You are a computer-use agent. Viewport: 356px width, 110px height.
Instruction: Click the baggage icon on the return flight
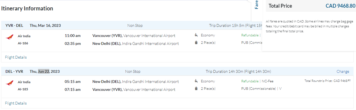[x=196, y=88]
